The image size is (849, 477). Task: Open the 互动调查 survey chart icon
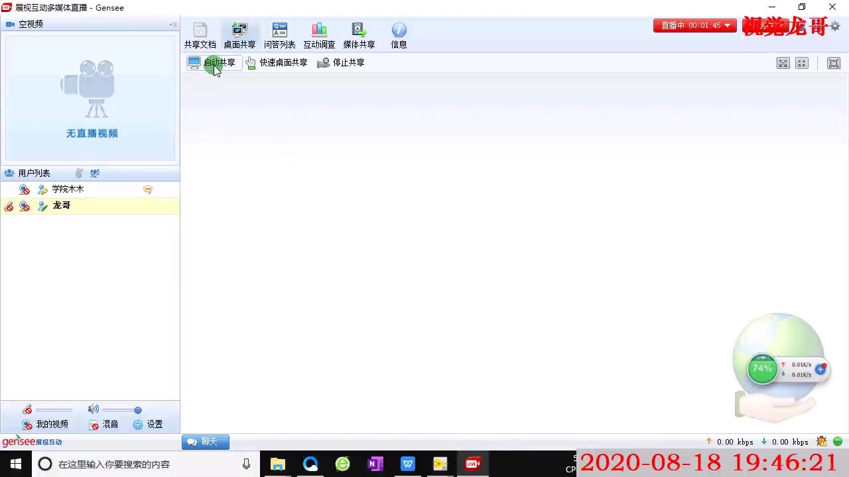coord(319,36)
